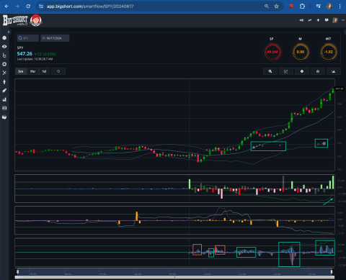Viewport: 346px width, 280px height.
Task: Open the rocket icon in sidebar
Action: click(4, 91)
